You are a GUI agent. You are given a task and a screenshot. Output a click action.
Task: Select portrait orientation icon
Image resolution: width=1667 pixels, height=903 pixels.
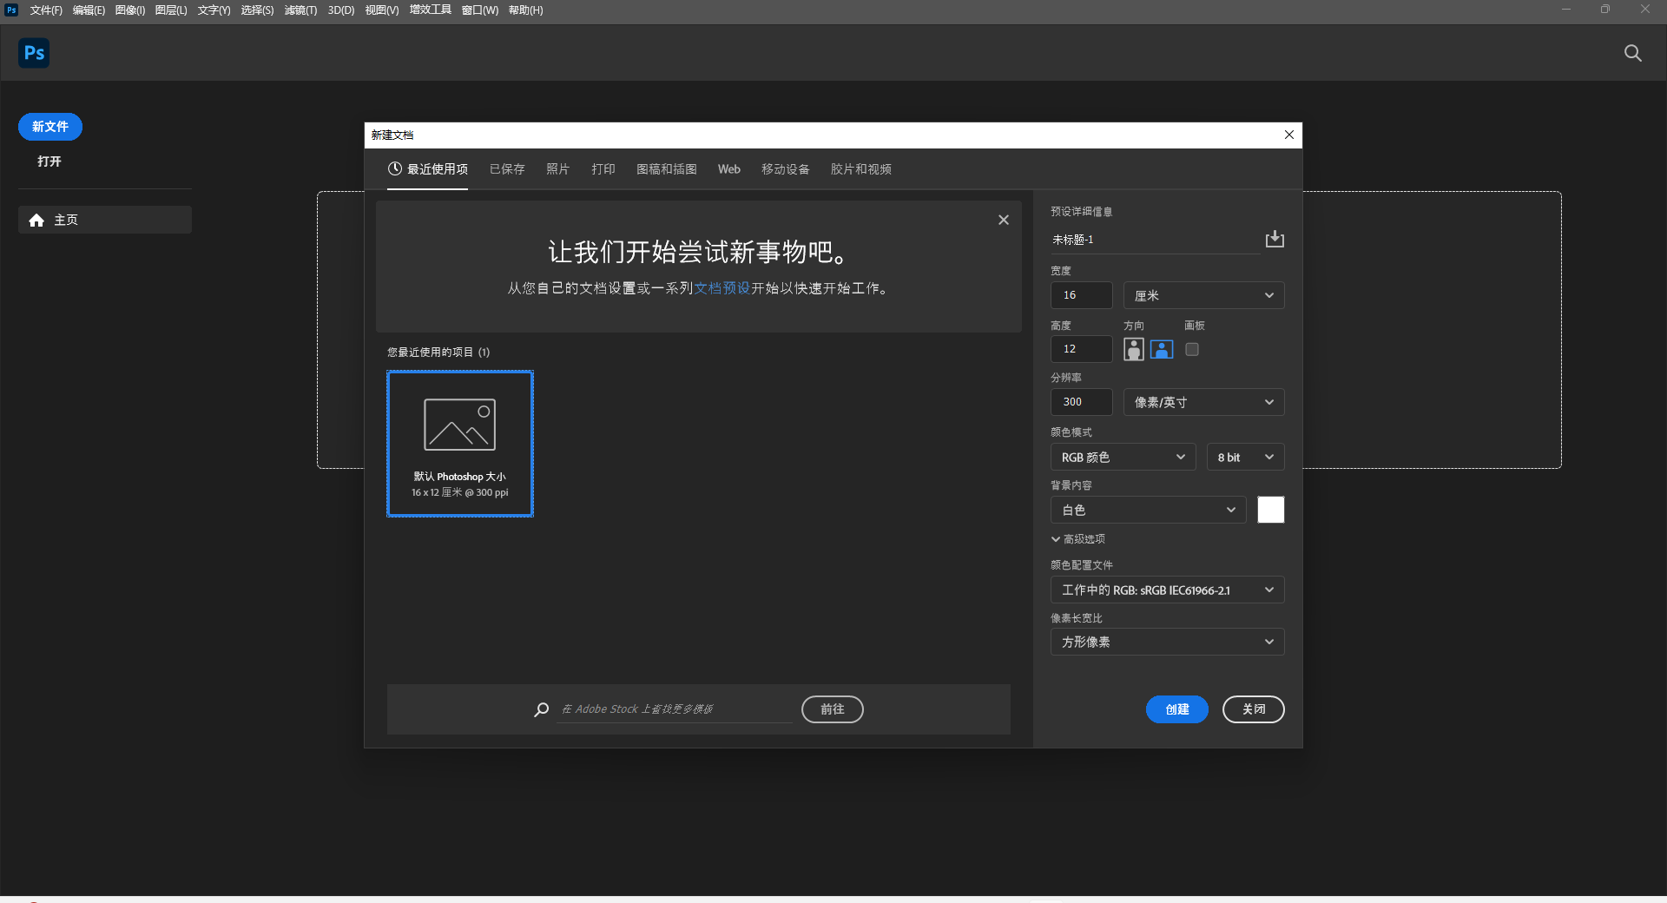click(1133, 349)
